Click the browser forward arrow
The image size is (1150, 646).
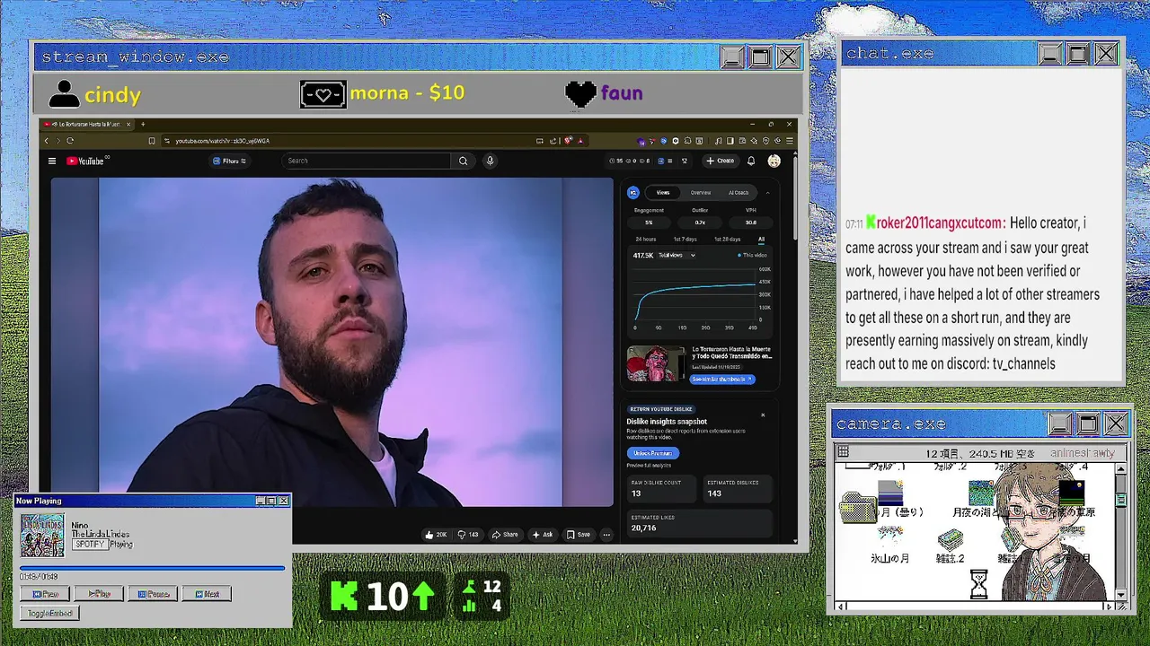coord(58,141)
